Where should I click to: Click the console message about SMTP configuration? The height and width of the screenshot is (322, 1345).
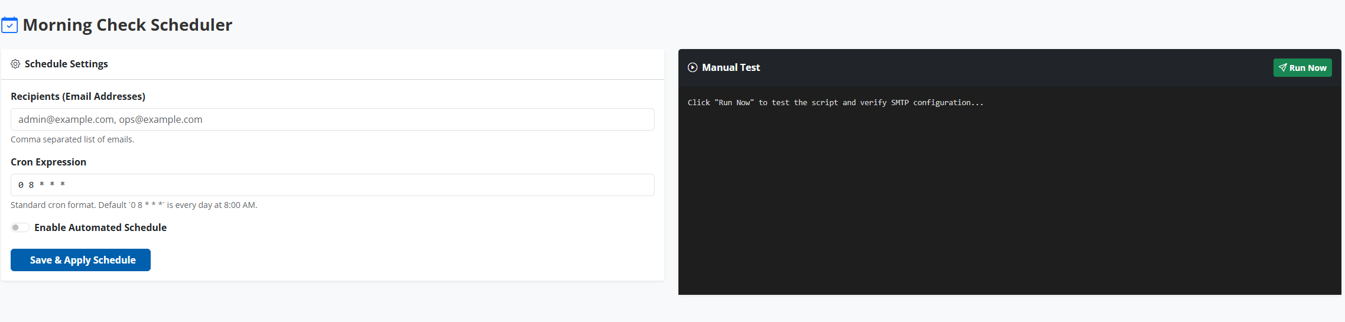pyautogui.click(x=836, y=103)
